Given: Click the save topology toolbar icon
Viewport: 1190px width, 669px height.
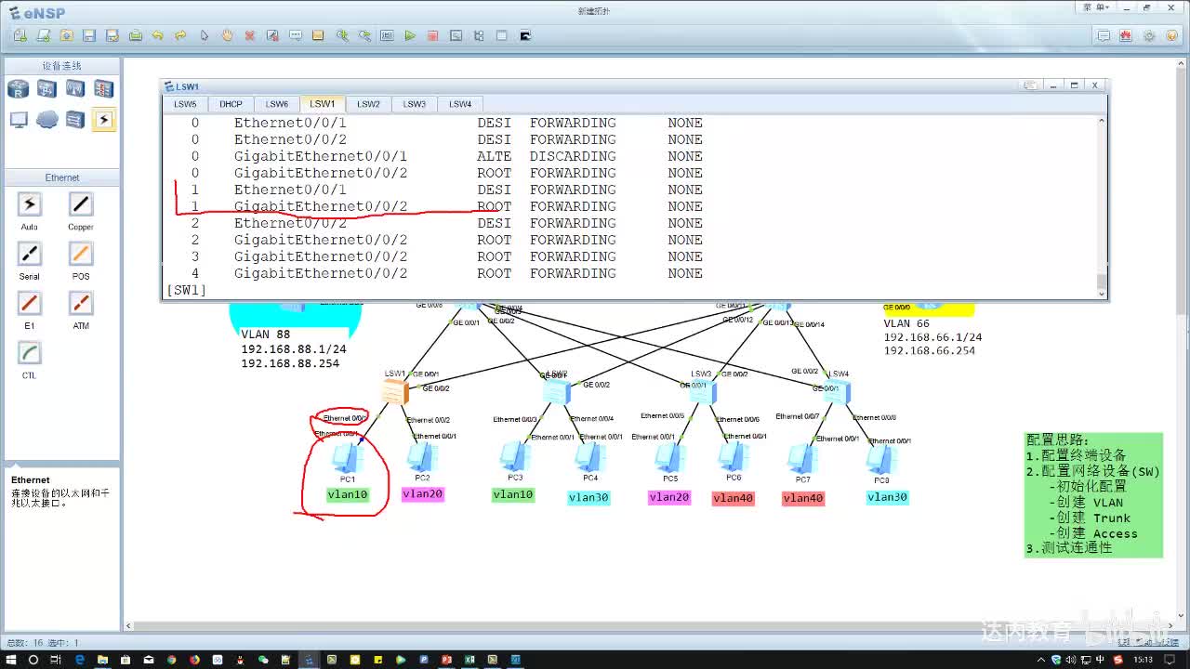Looking at the screenshot, I should click(89, 35).
